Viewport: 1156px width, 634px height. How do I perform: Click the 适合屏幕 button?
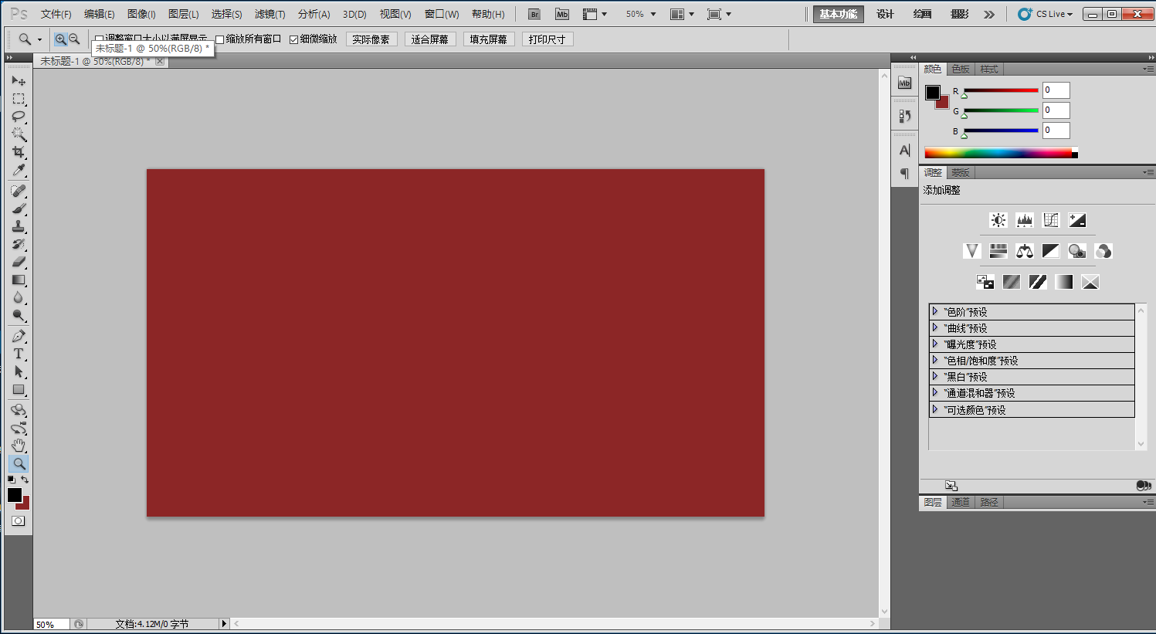pyautogui.click(x=429, y=39)
